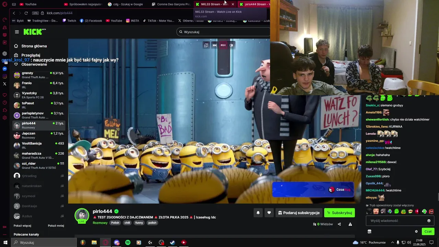Close the NKLS3 Stream tab
Image resolution: width=439 pixels, height=247 pixels.
pyautogui.click(x=233, y=4)
